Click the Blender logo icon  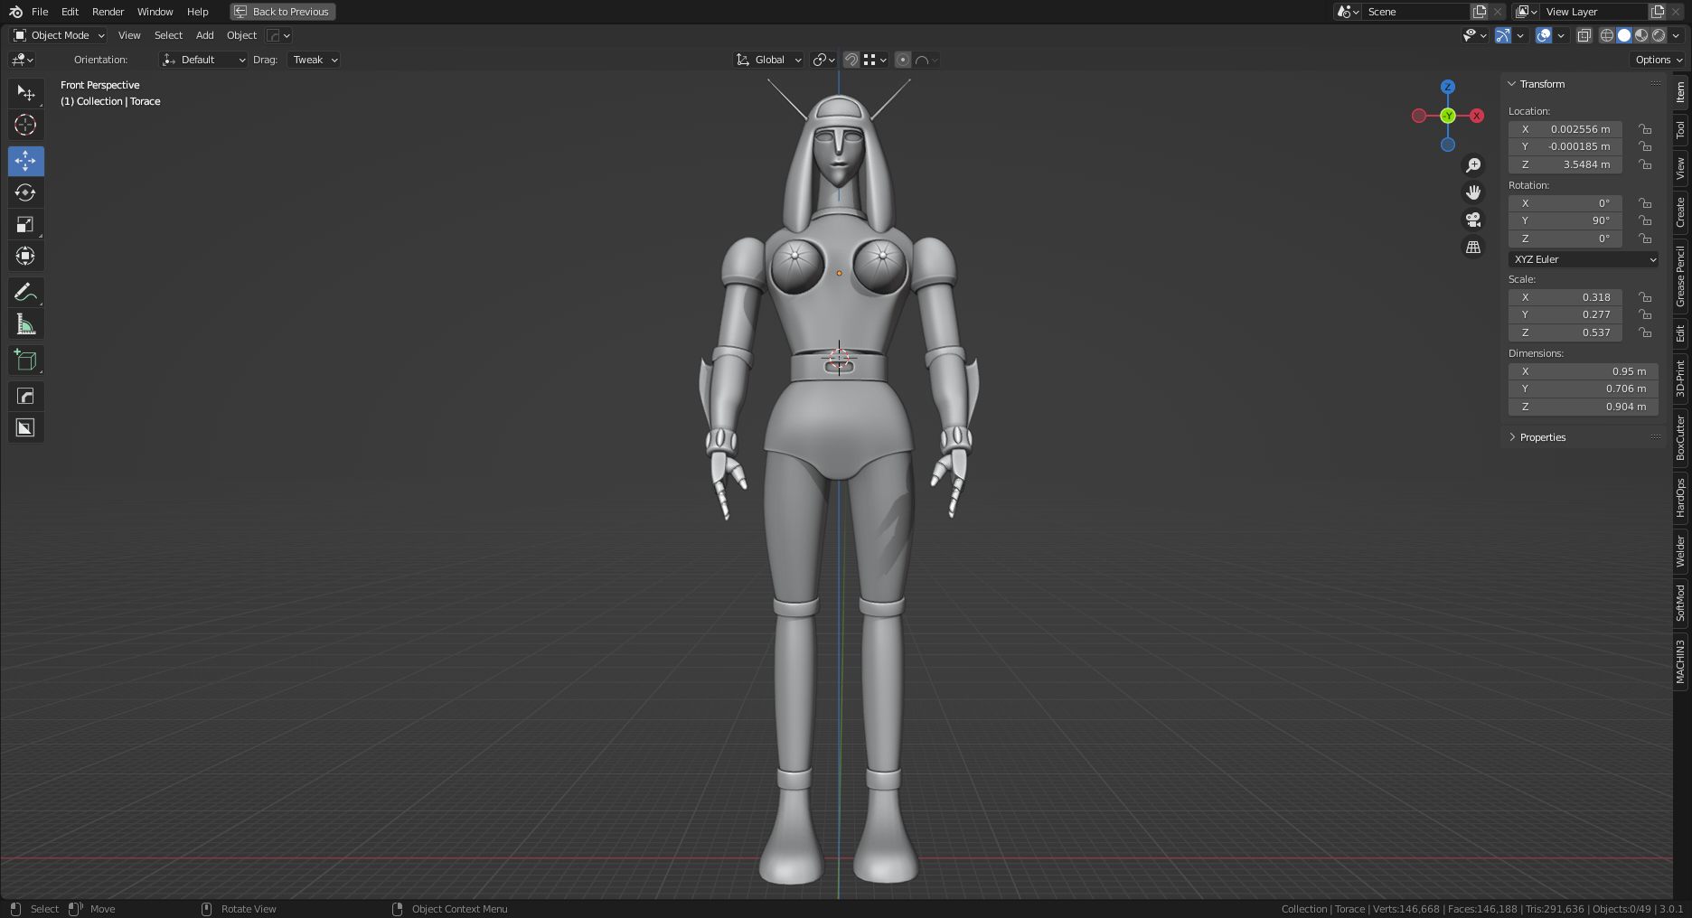tap(15, 12)
